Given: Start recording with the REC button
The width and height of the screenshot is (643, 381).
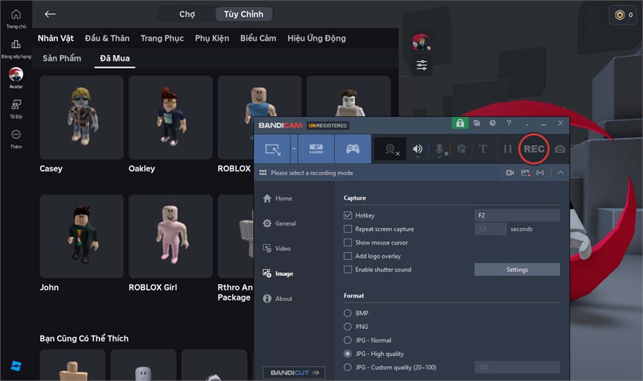Looking at the screenshot, I should (534, 149).
